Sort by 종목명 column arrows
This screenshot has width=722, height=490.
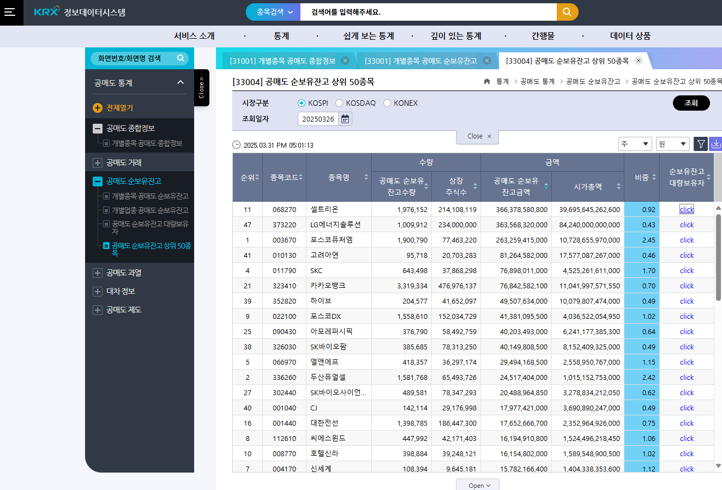pos(366,177)
